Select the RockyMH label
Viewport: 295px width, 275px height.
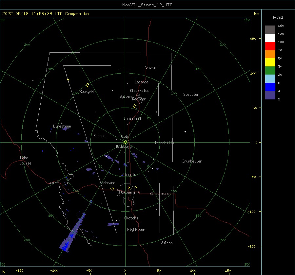pos(87,92)
